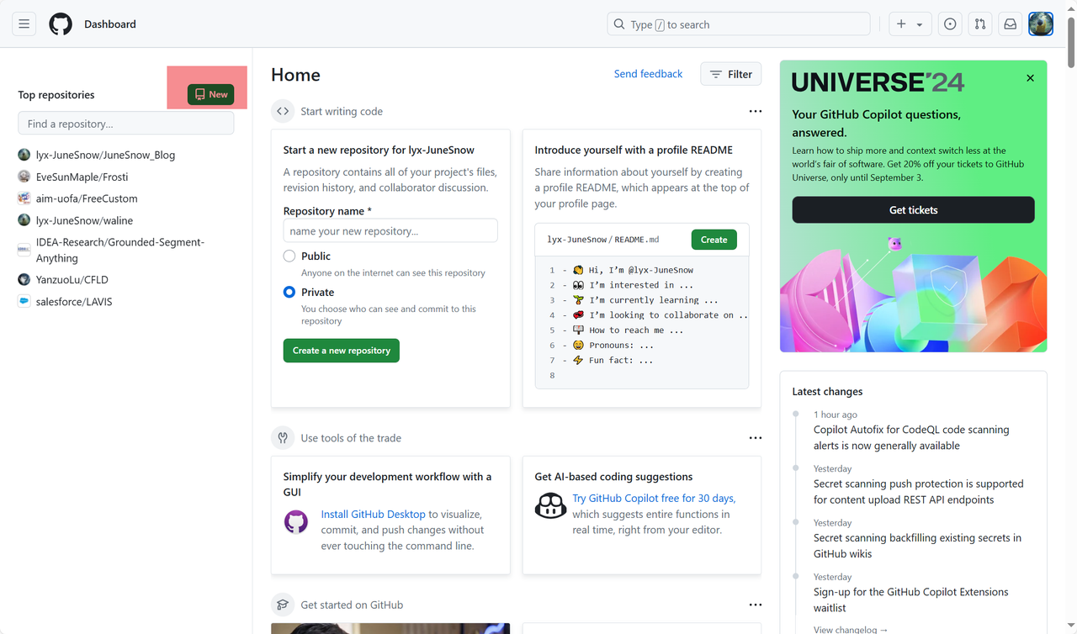Click the graduation cap section icon

(x=283, y=605)
